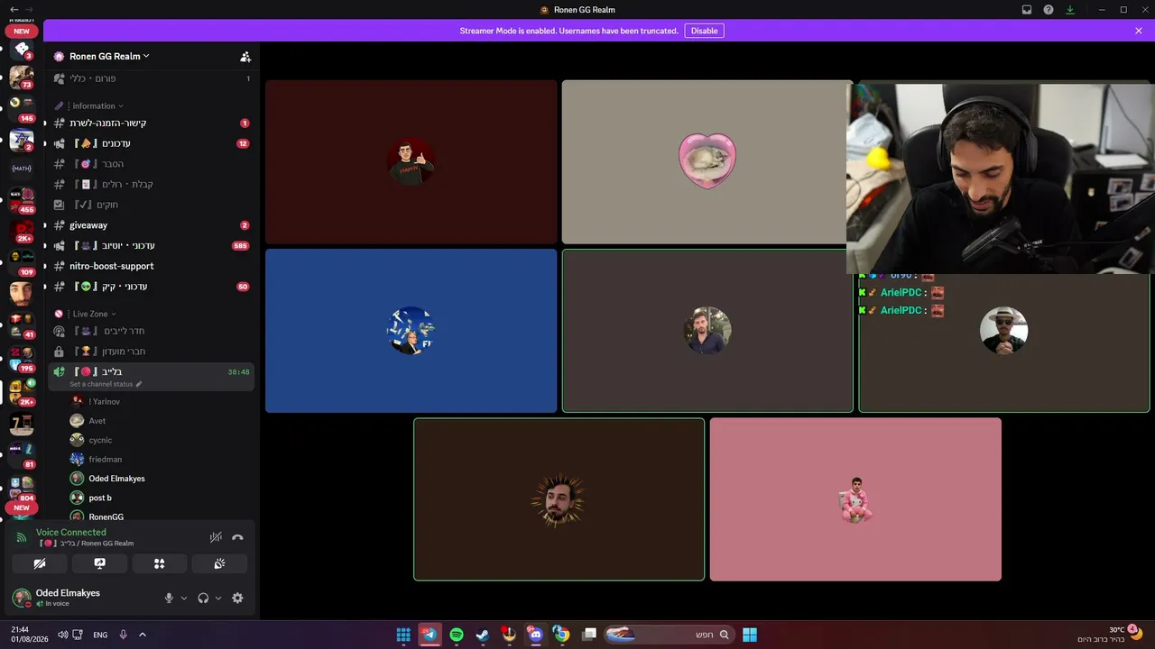Open the locked חברי מועדון voice channel

coord(151,352)
